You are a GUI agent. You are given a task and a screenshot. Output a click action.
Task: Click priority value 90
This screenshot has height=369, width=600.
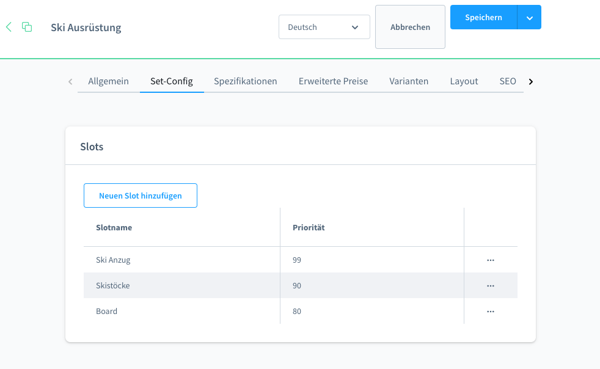[297, 285]
